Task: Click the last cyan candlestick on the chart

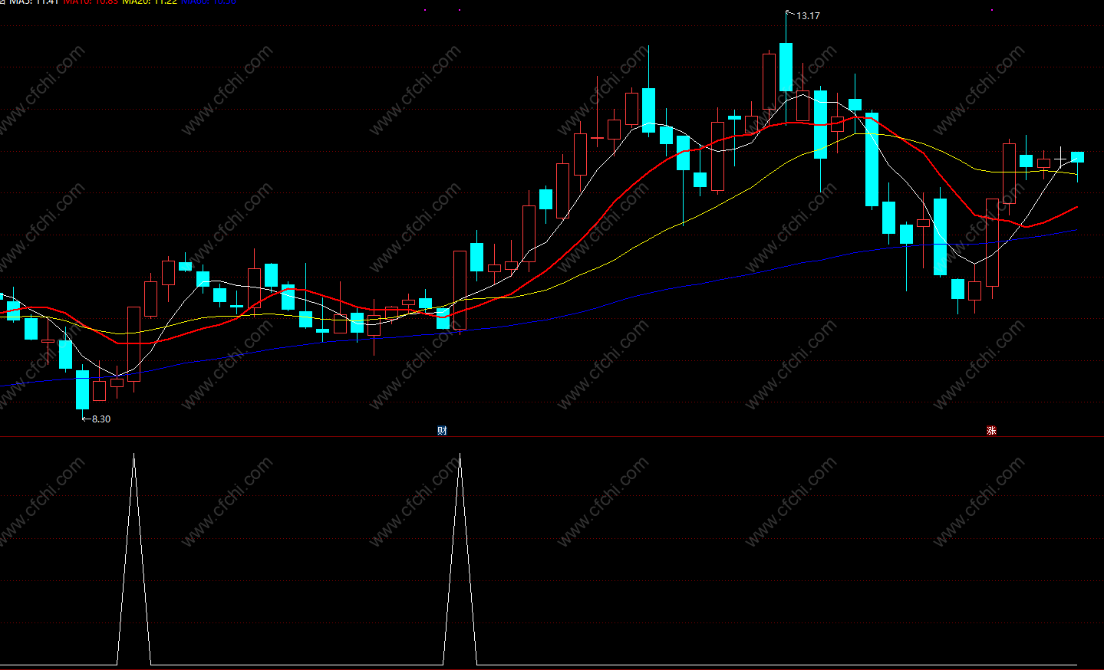Action: 1077,157
